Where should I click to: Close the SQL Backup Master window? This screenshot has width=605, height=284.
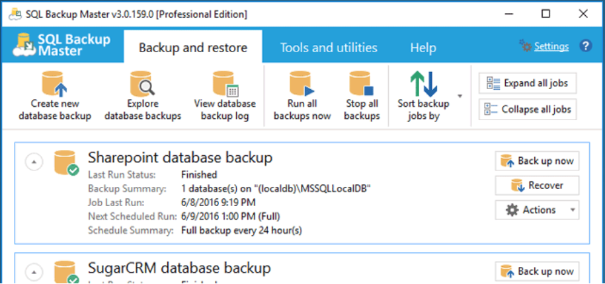coord(583,15)
